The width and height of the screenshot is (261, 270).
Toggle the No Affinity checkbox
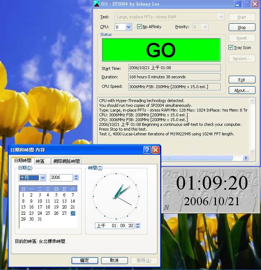coord(139,26)
